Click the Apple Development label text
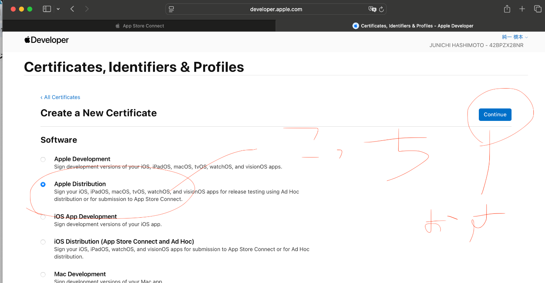This screenshot has height=283, width=545. 82,159
